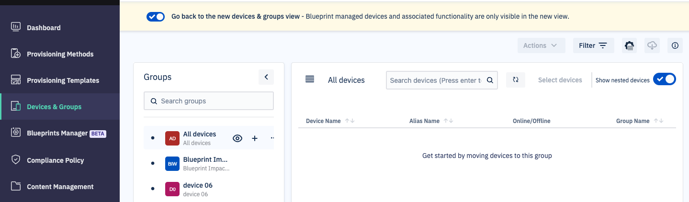Image resolution: width=689 pixels, height=202 pixels.
Task: Click the Provisioning Methods sidebar icon
Action: [x=16, y=54]
